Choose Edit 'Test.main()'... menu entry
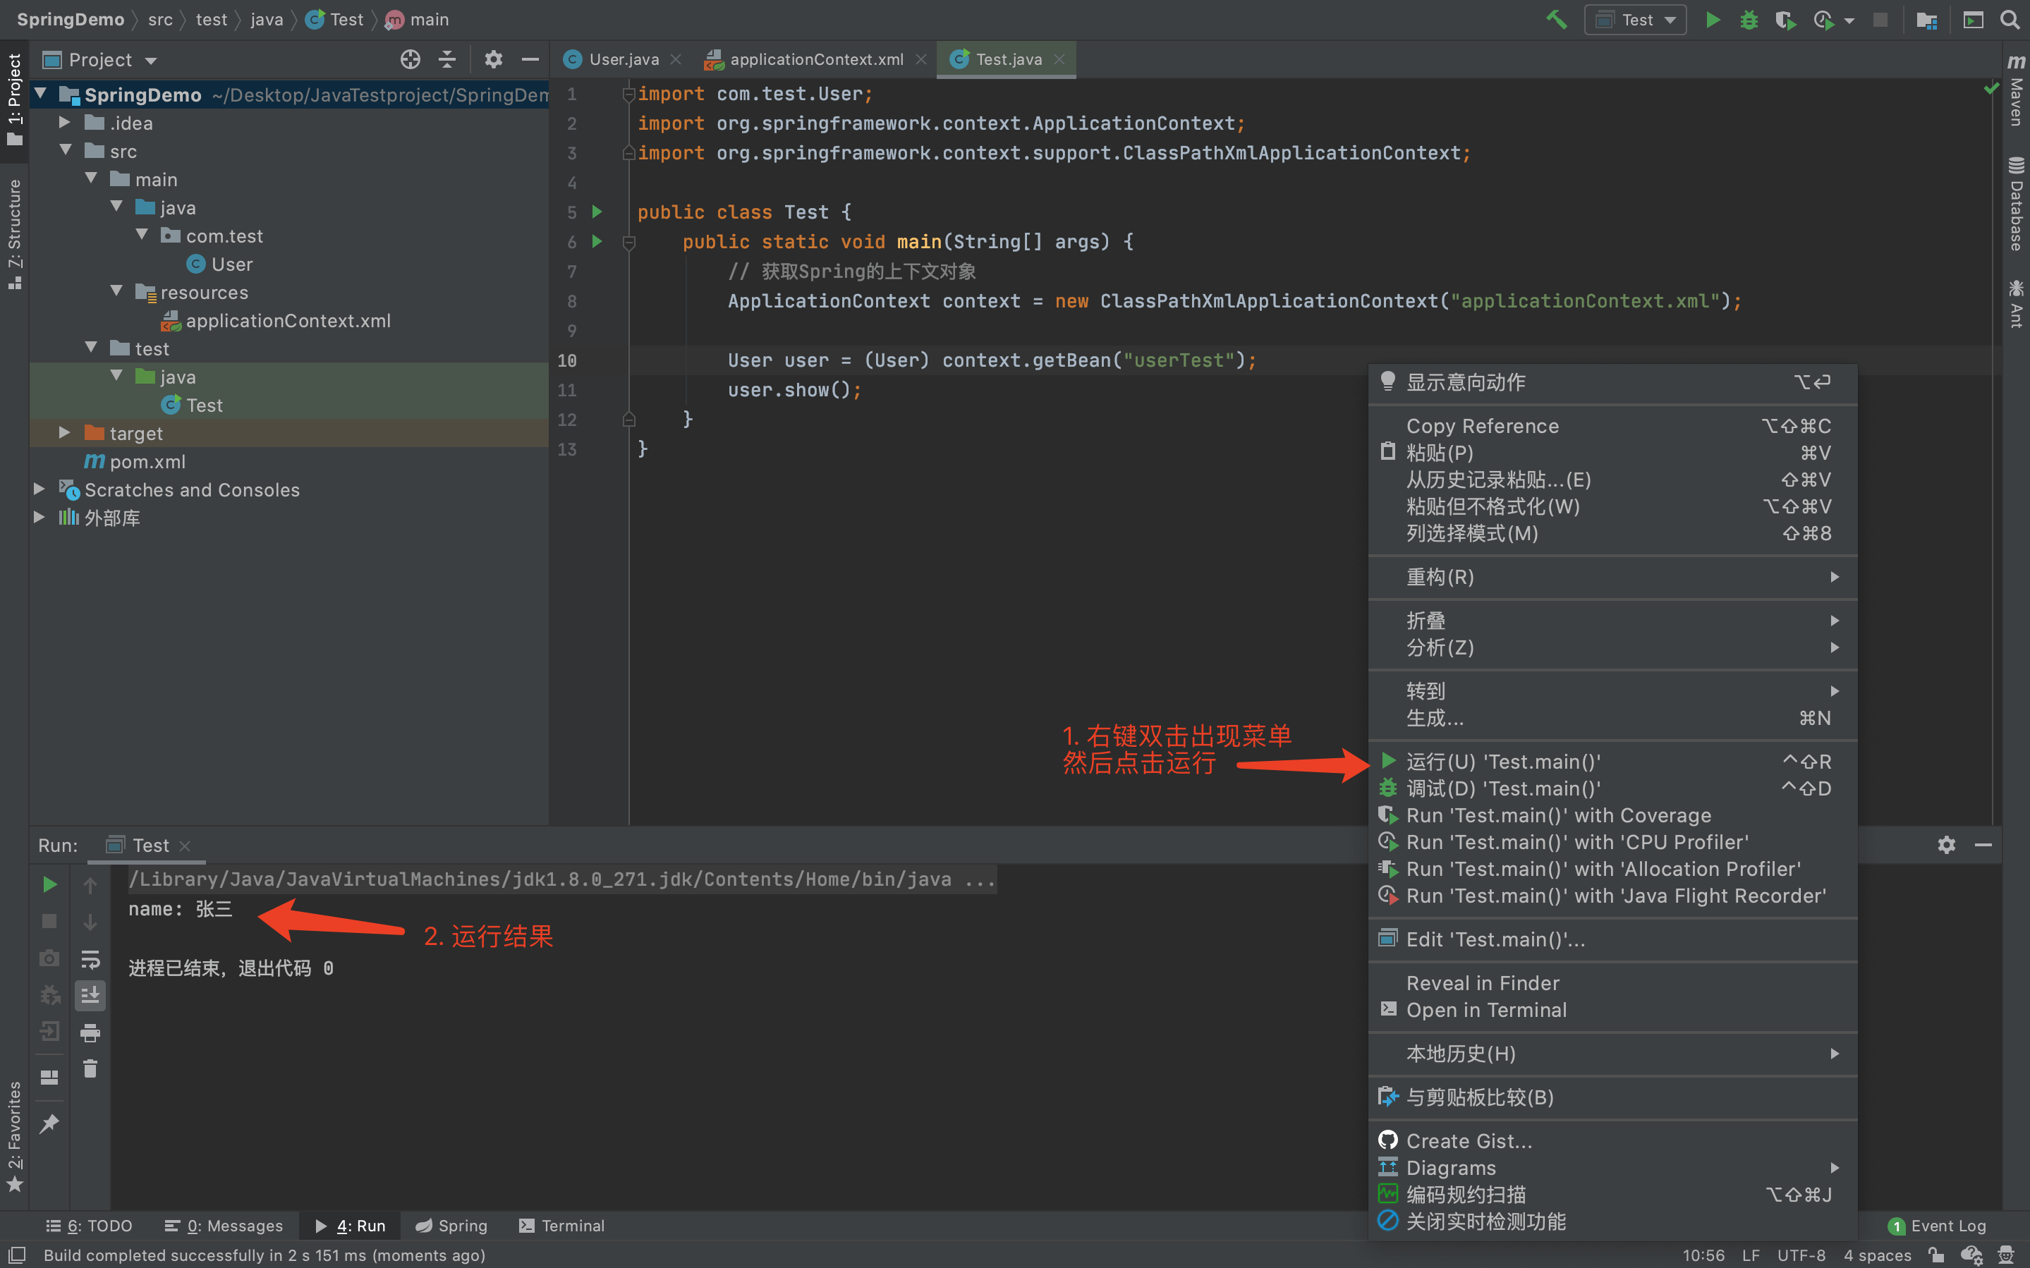The height and width of the screenshot is (1268, 2030). (1612, 939)
